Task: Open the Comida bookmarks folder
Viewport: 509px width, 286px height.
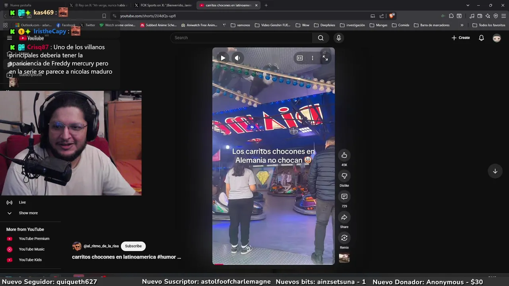Action: (x=400, y=25)
